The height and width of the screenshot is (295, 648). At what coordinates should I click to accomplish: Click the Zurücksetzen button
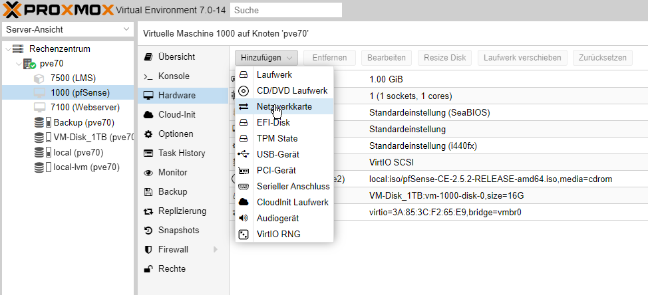tap(603, 58)
